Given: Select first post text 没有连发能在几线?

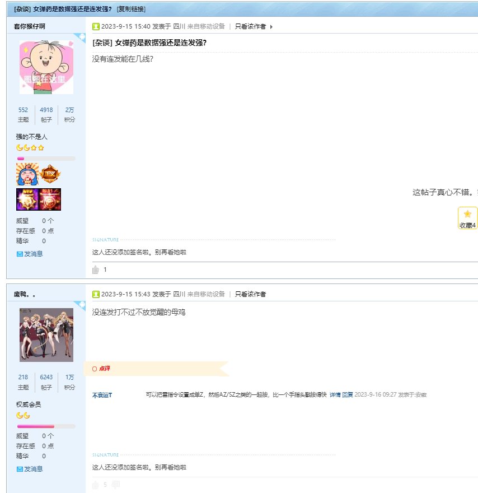Looking at the screenshot, I should pos(123,59).
